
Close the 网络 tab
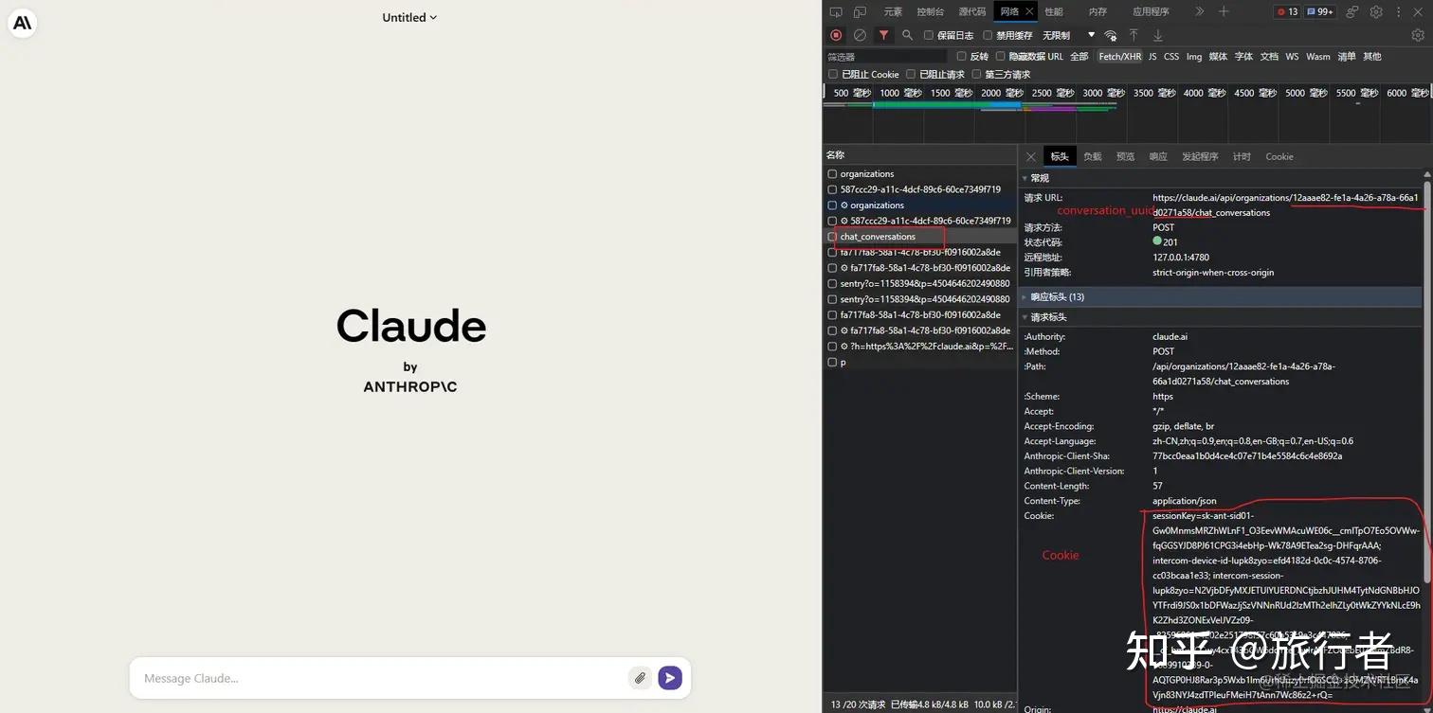[x=1029, y=11]
